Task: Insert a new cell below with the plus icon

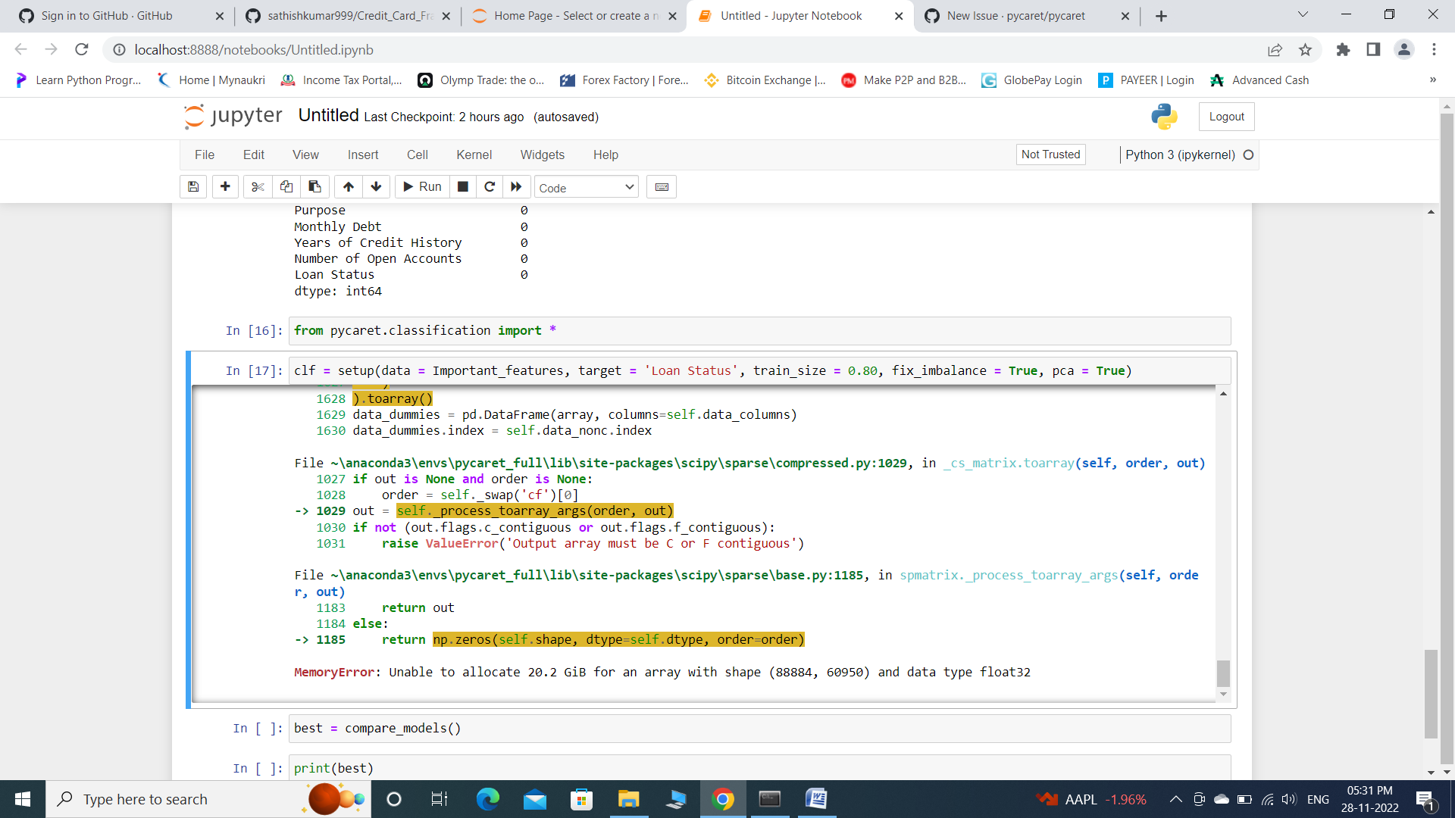Action: click(225, 186)
